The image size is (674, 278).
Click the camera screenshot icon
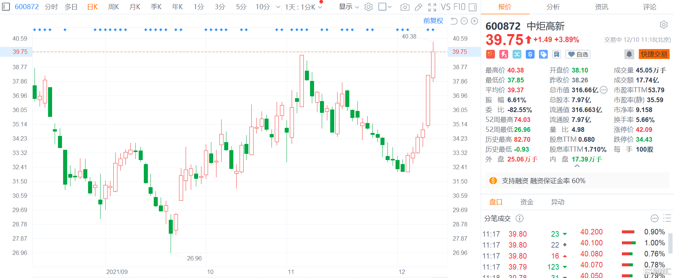click(405, 7)
